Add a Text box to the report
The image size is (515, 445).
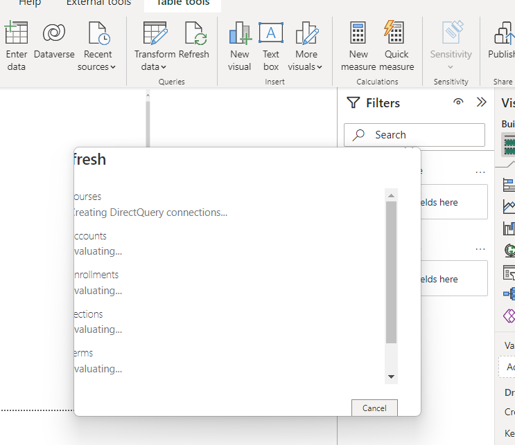(x=271, y=33)
